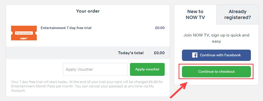Screen dimensions: 263x101
Task: Click the grey Today's total bar
Action: click(x=88, y=53)
